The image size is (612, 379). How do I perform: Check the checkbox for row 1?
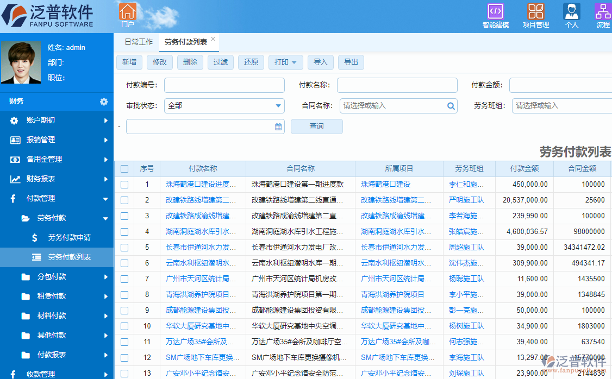tap(124, 184)
